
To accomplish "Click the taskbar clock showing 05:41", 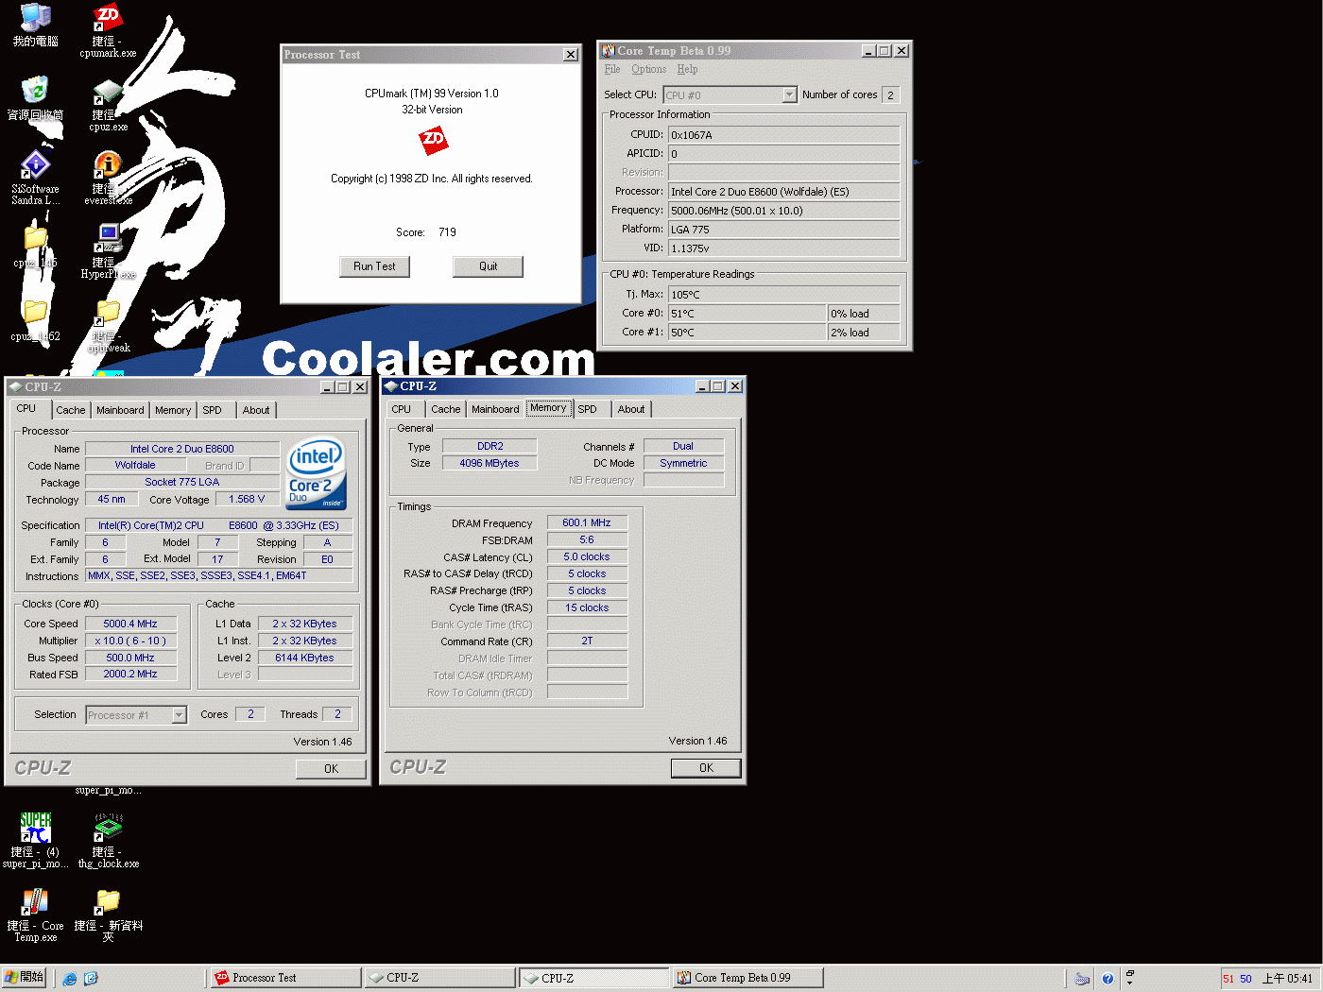I will coord(1287,979).
